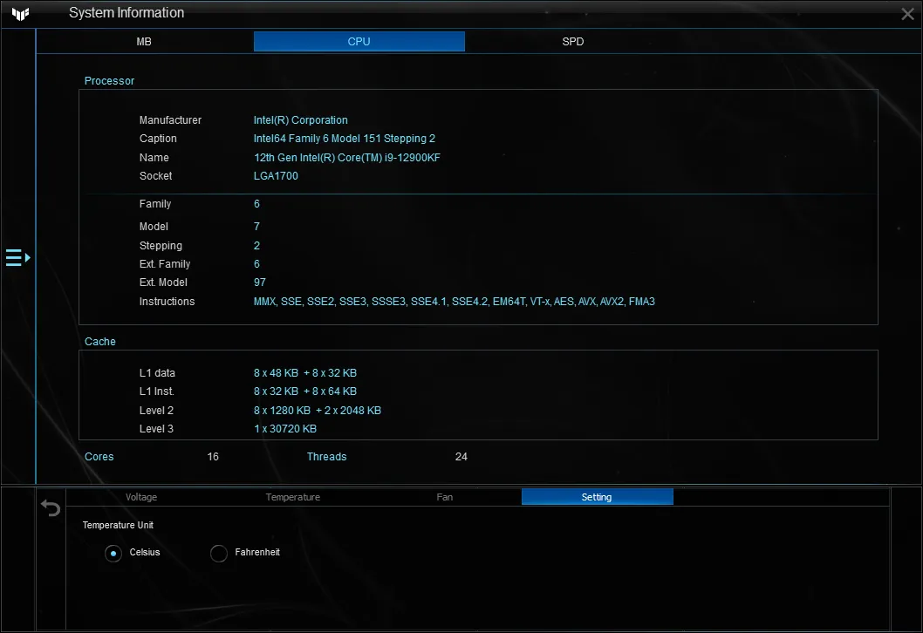Click Ext. Model value 97
Screen dimensions: 923x633
(x=260, y=282)
